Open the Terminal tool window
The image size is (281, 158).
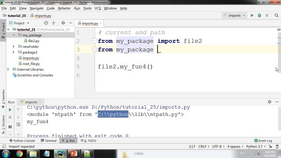(49, 140)
